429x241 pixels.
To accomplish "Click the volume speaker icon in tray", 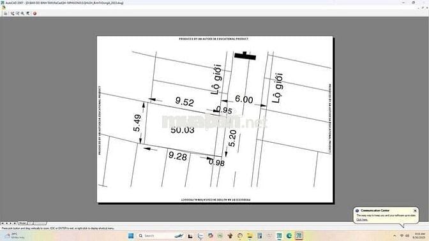I will pyautogui.click(x=407, y=235).
